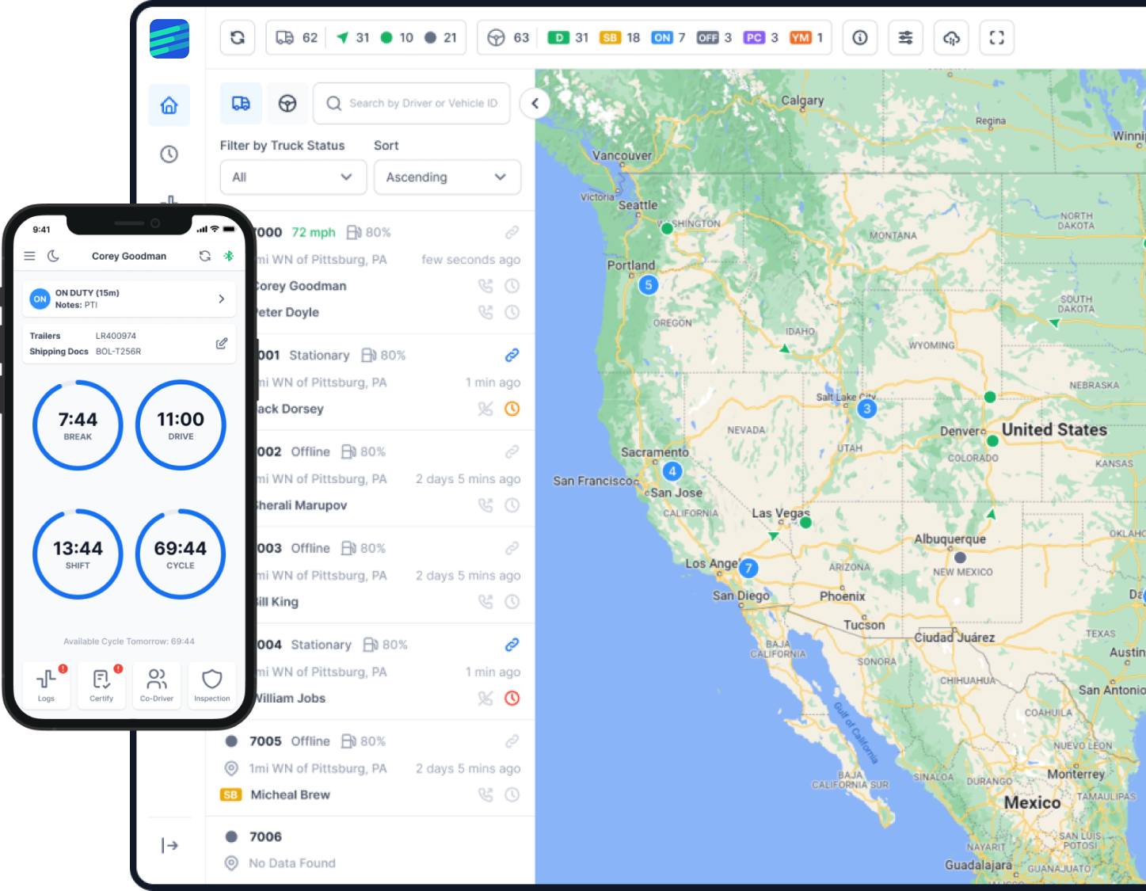Filter by stationary vehicles green dot 10
Screen dimensions: 1146x891
coord(397,37)
